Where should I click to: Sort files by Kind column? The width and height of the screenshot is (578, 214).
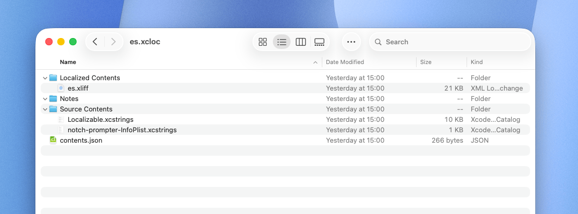tap(476, 62)
